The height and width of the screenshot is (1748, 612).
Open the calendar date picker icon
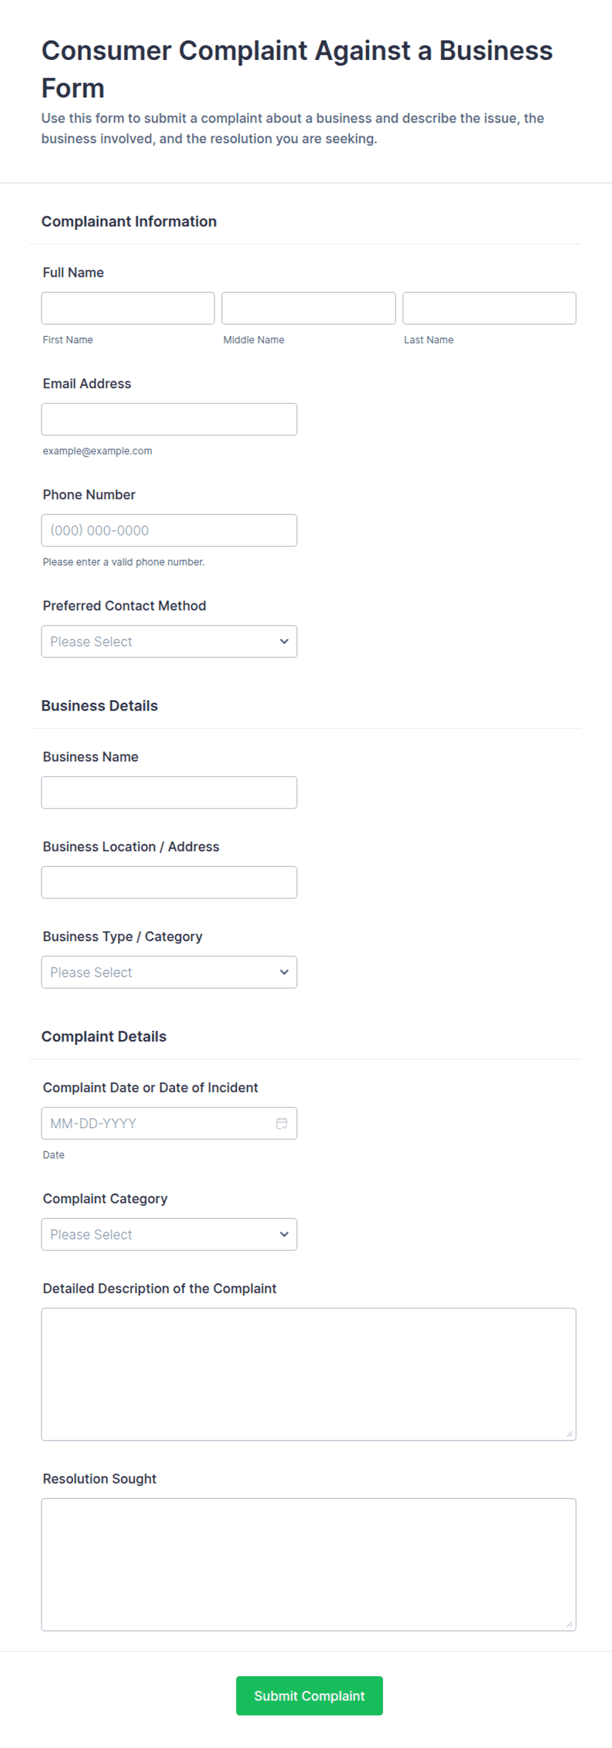(282, 1123)
